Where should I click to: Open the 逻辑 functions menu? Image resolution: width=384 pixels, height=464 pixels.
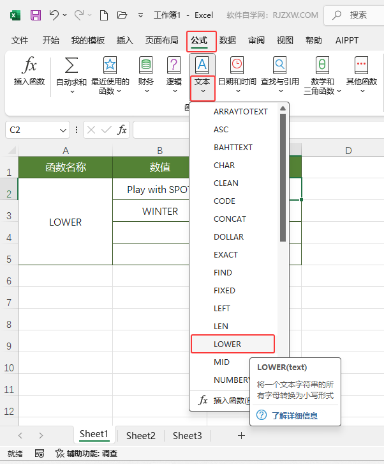tap(174, 75)
